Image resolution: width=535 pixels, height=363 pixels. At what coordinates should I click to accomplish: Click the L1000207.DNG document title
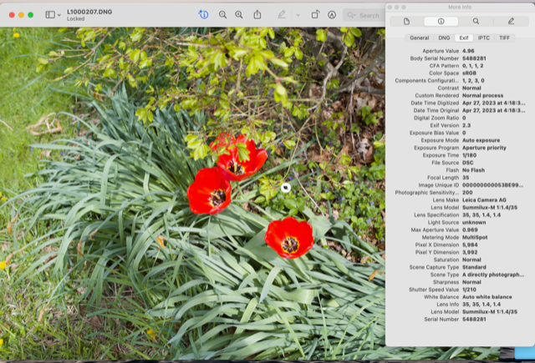pyautogui.click(x=89, y=11)
